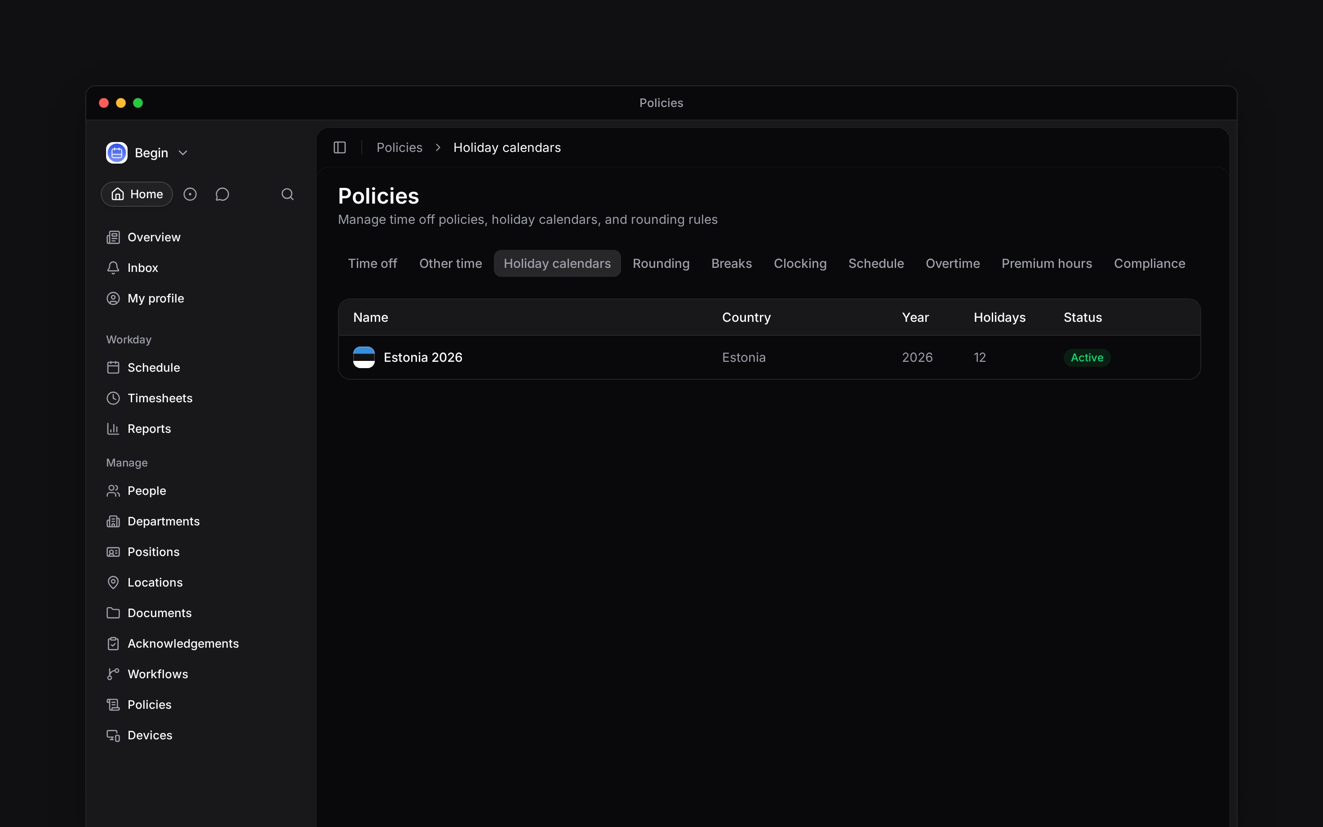The image size is (1323, 827).
Task: Click the Documents folder icon
Action: coord(113,613)
